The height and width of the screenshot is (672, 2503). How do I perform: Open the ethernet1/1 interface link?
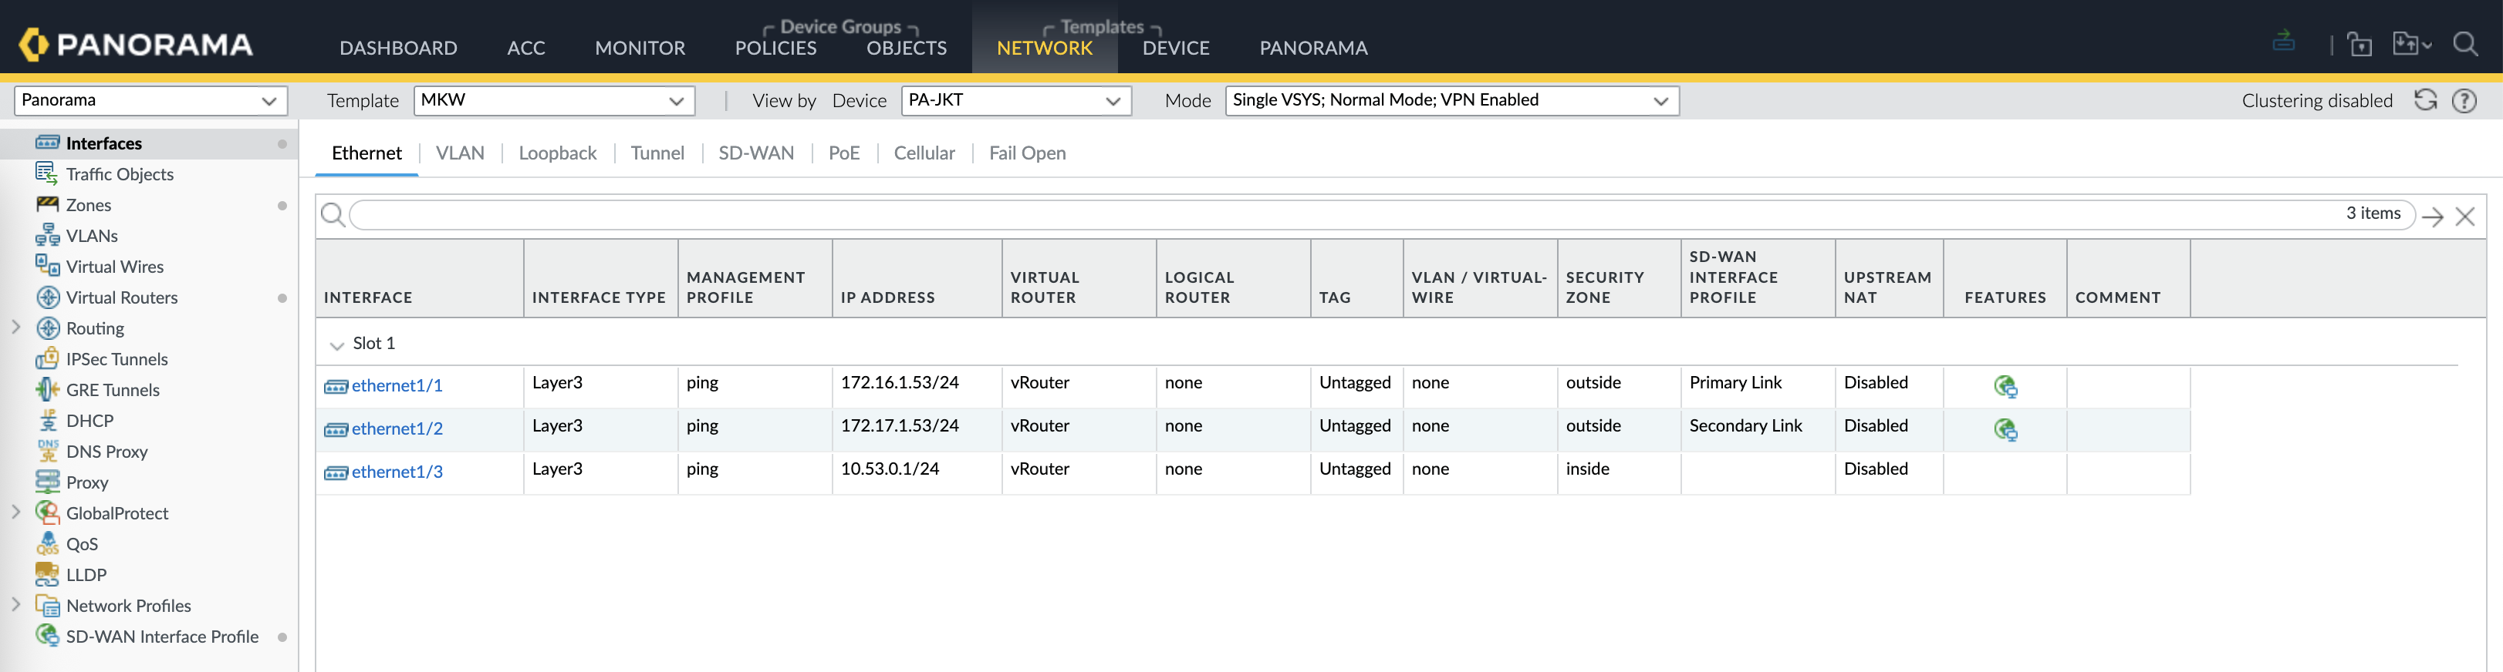(x=397, y=385)
